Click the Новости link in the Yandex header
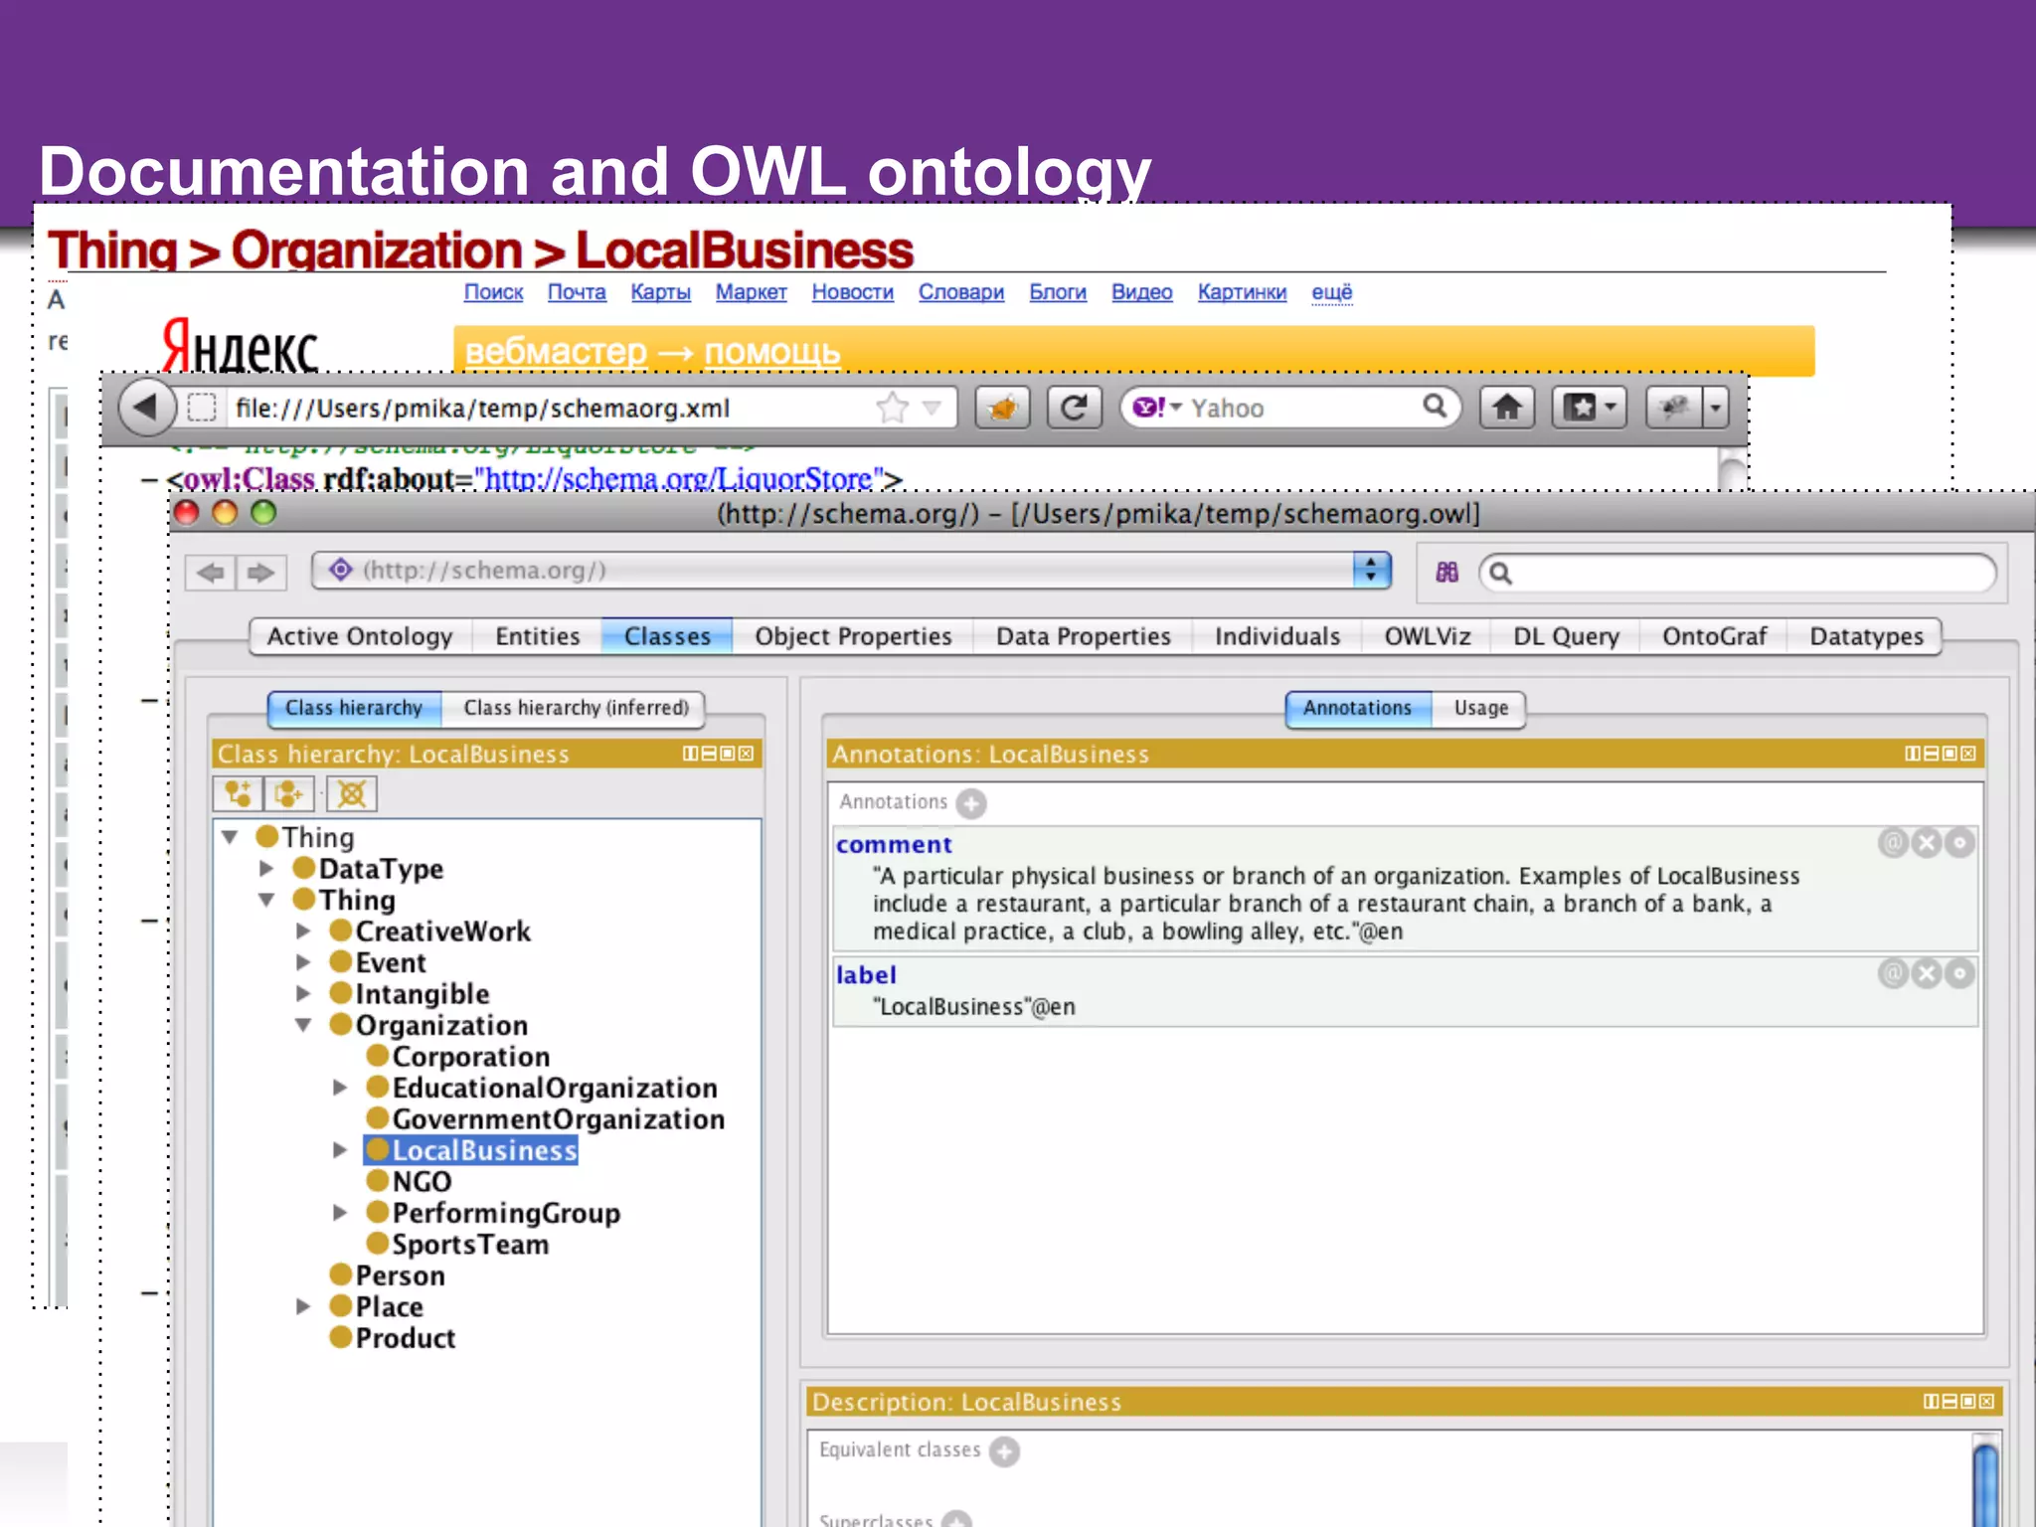The height and width of the screenshot is (1527, 2036). (852, 292)
